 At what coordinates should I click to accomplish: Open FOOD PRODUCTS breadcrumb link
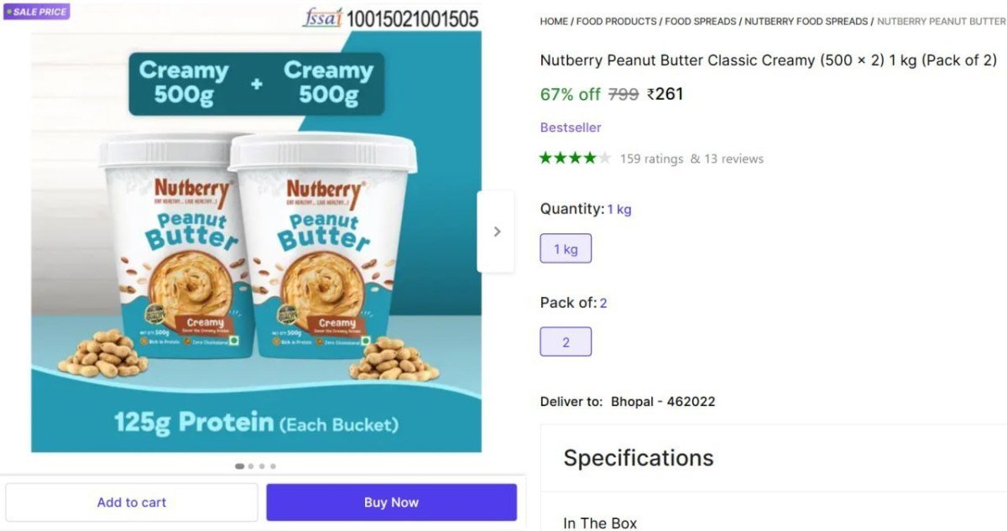click(x=617, y=21)
